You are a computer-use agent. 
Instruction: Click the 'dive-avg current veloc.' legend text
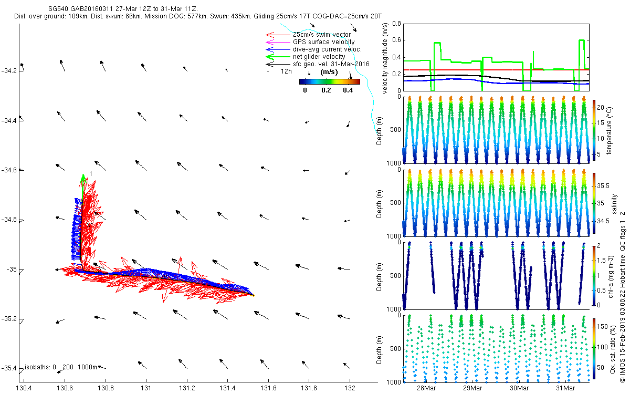click(x=327, y=49)
